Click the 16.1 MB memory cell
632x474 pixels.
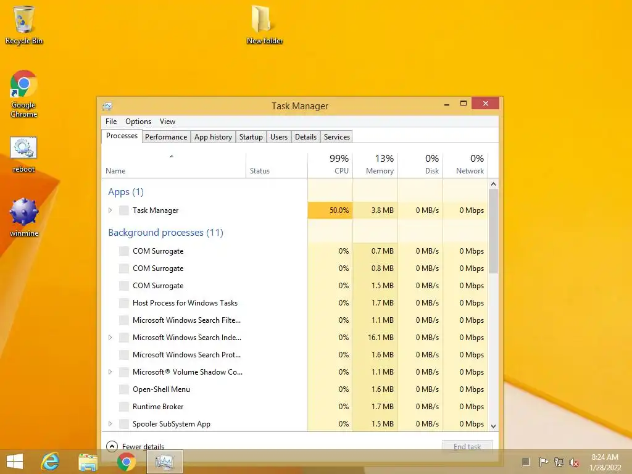375,338
